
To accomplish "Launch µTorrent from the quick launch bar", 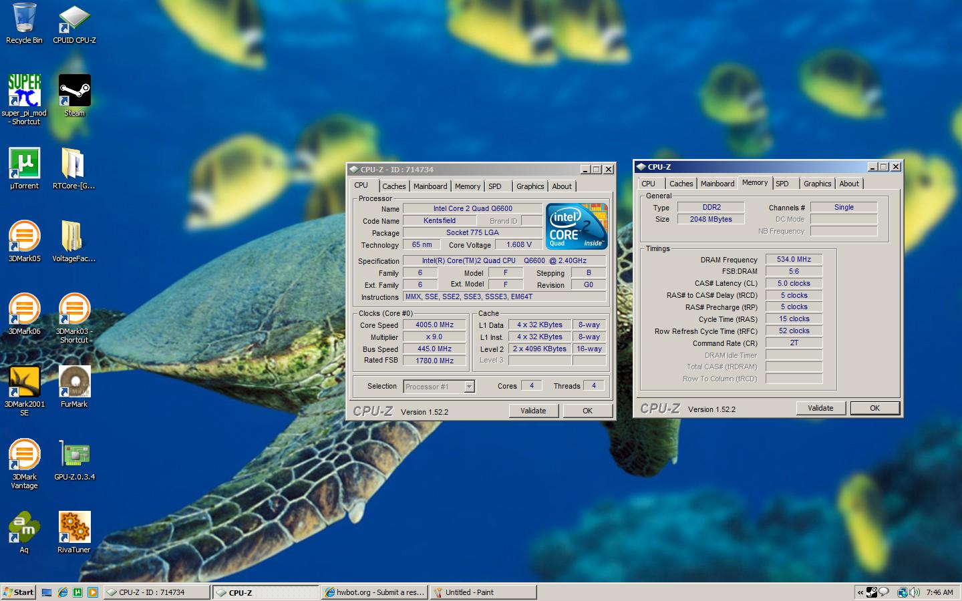I will click(77, 592).
